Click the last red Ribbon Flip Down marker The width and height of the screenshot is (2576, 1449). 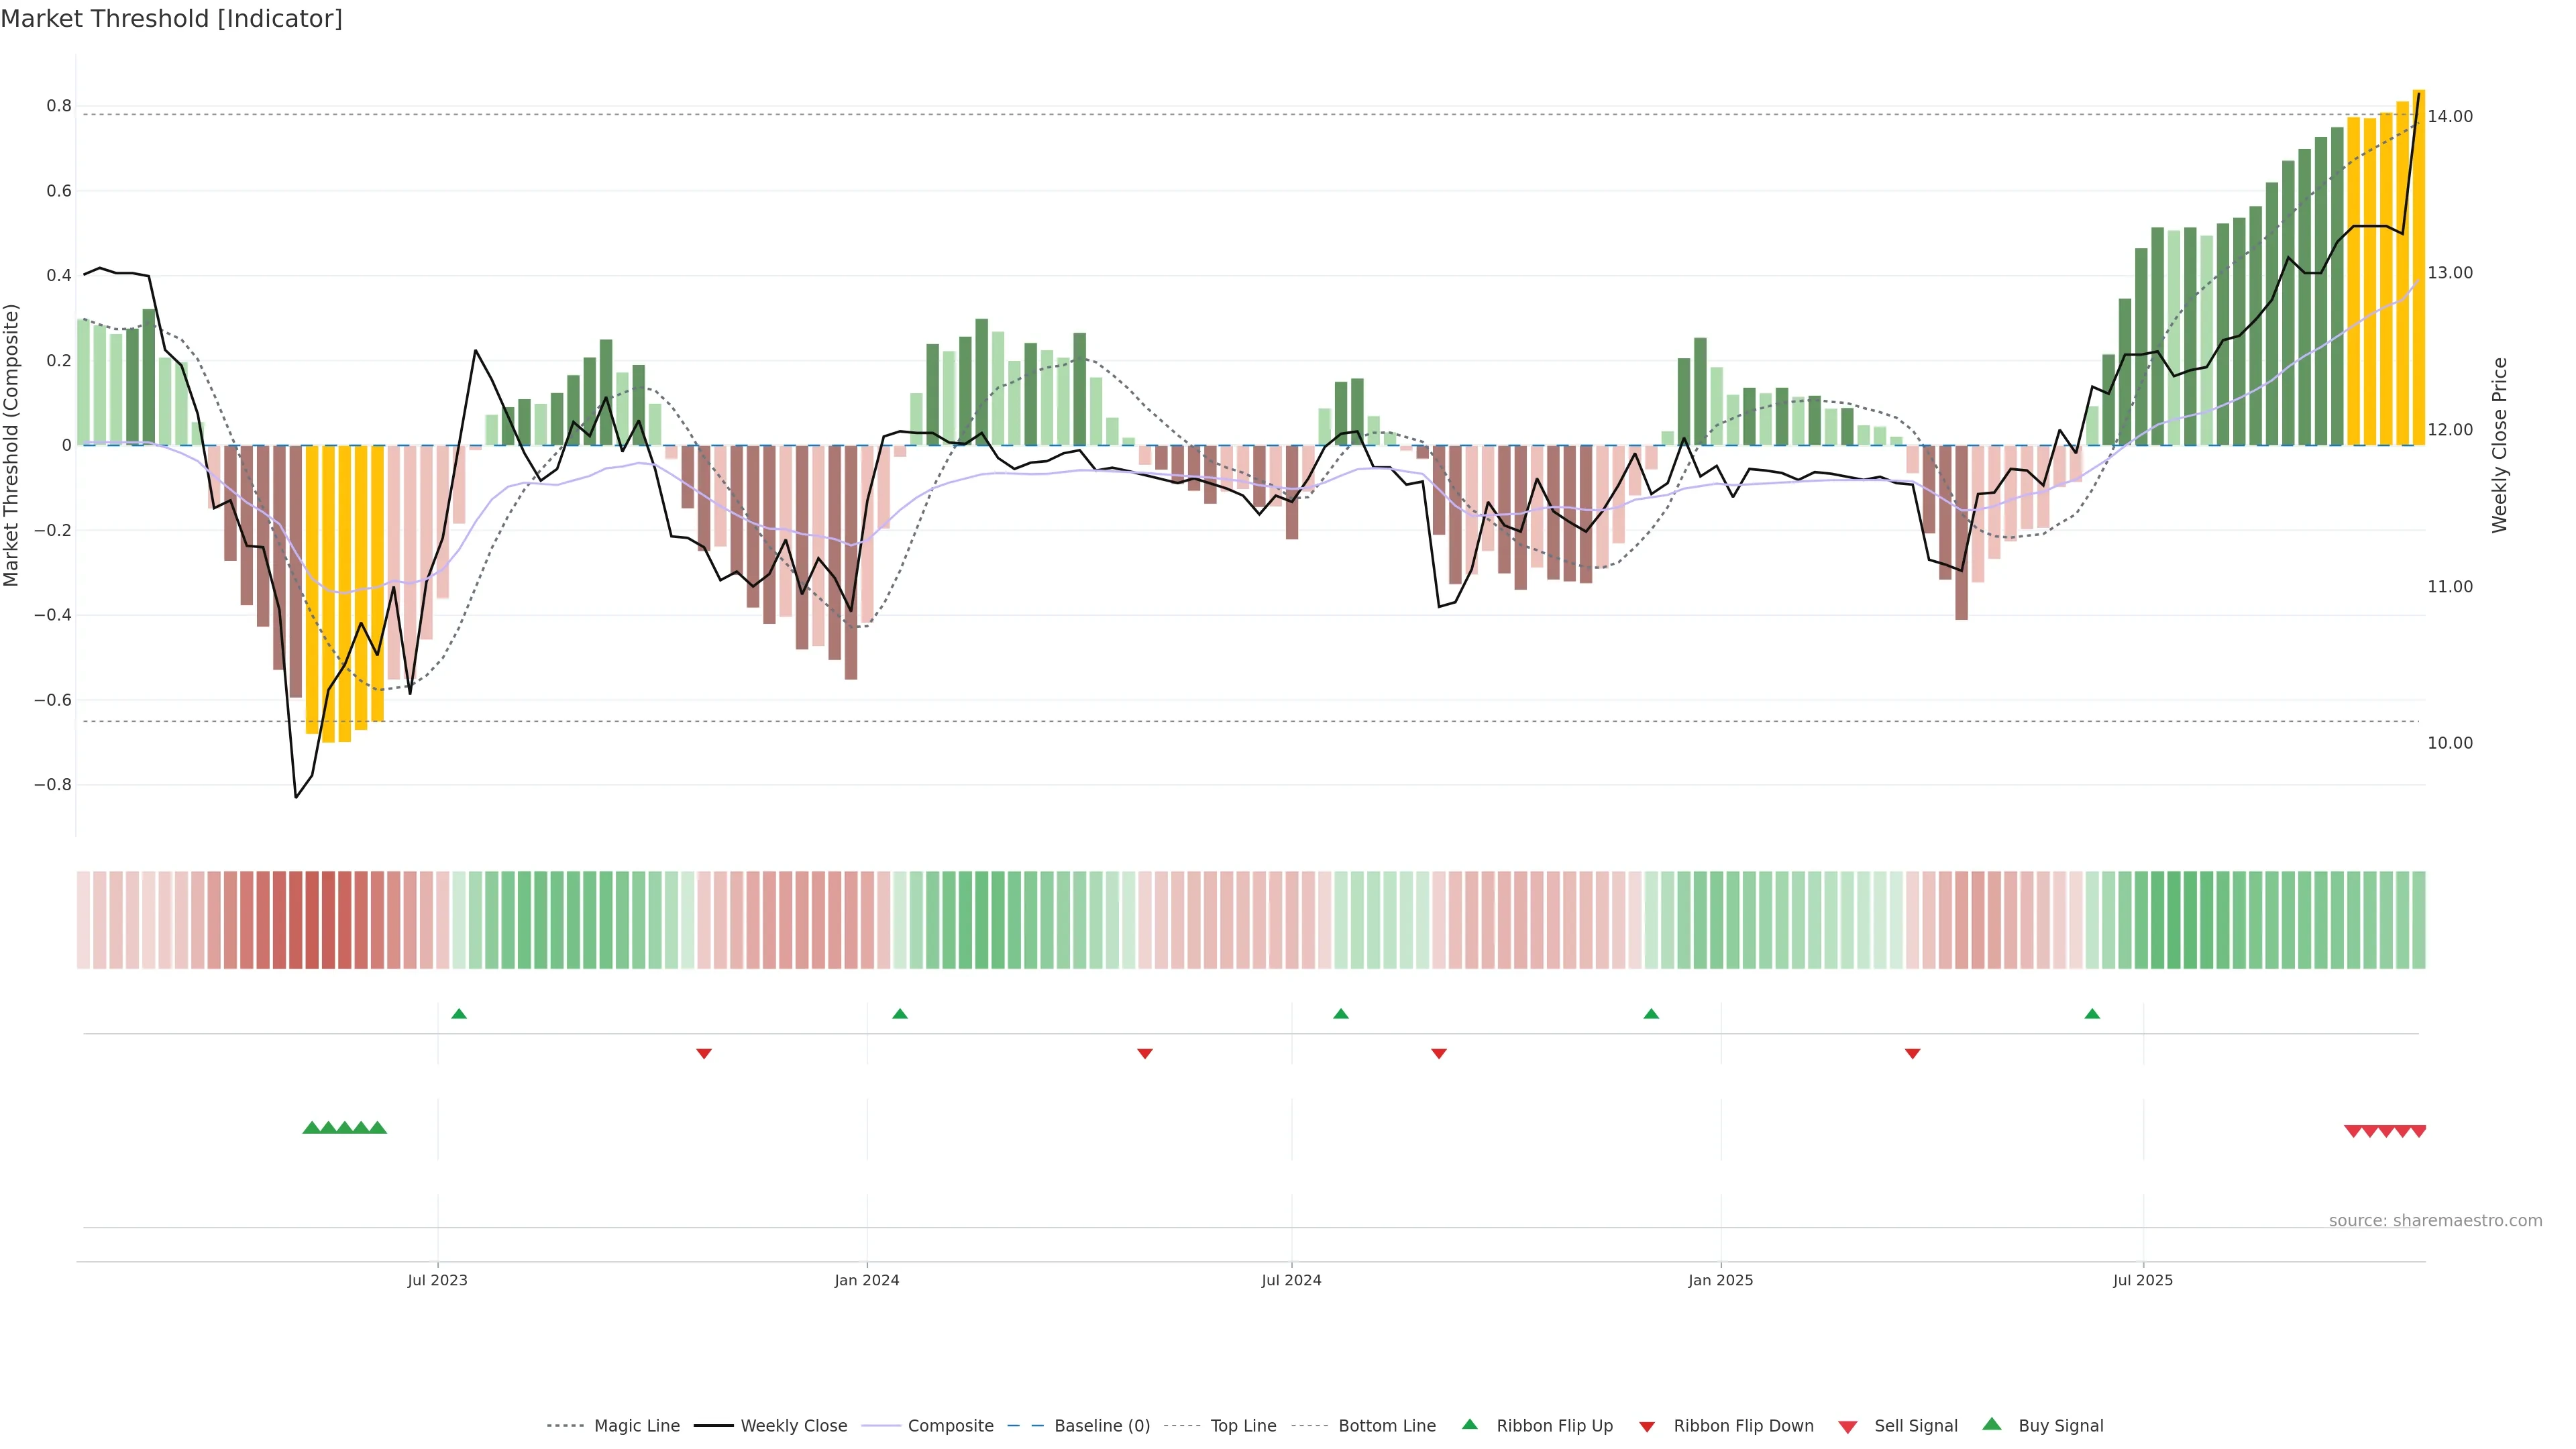[1912, 1054]
